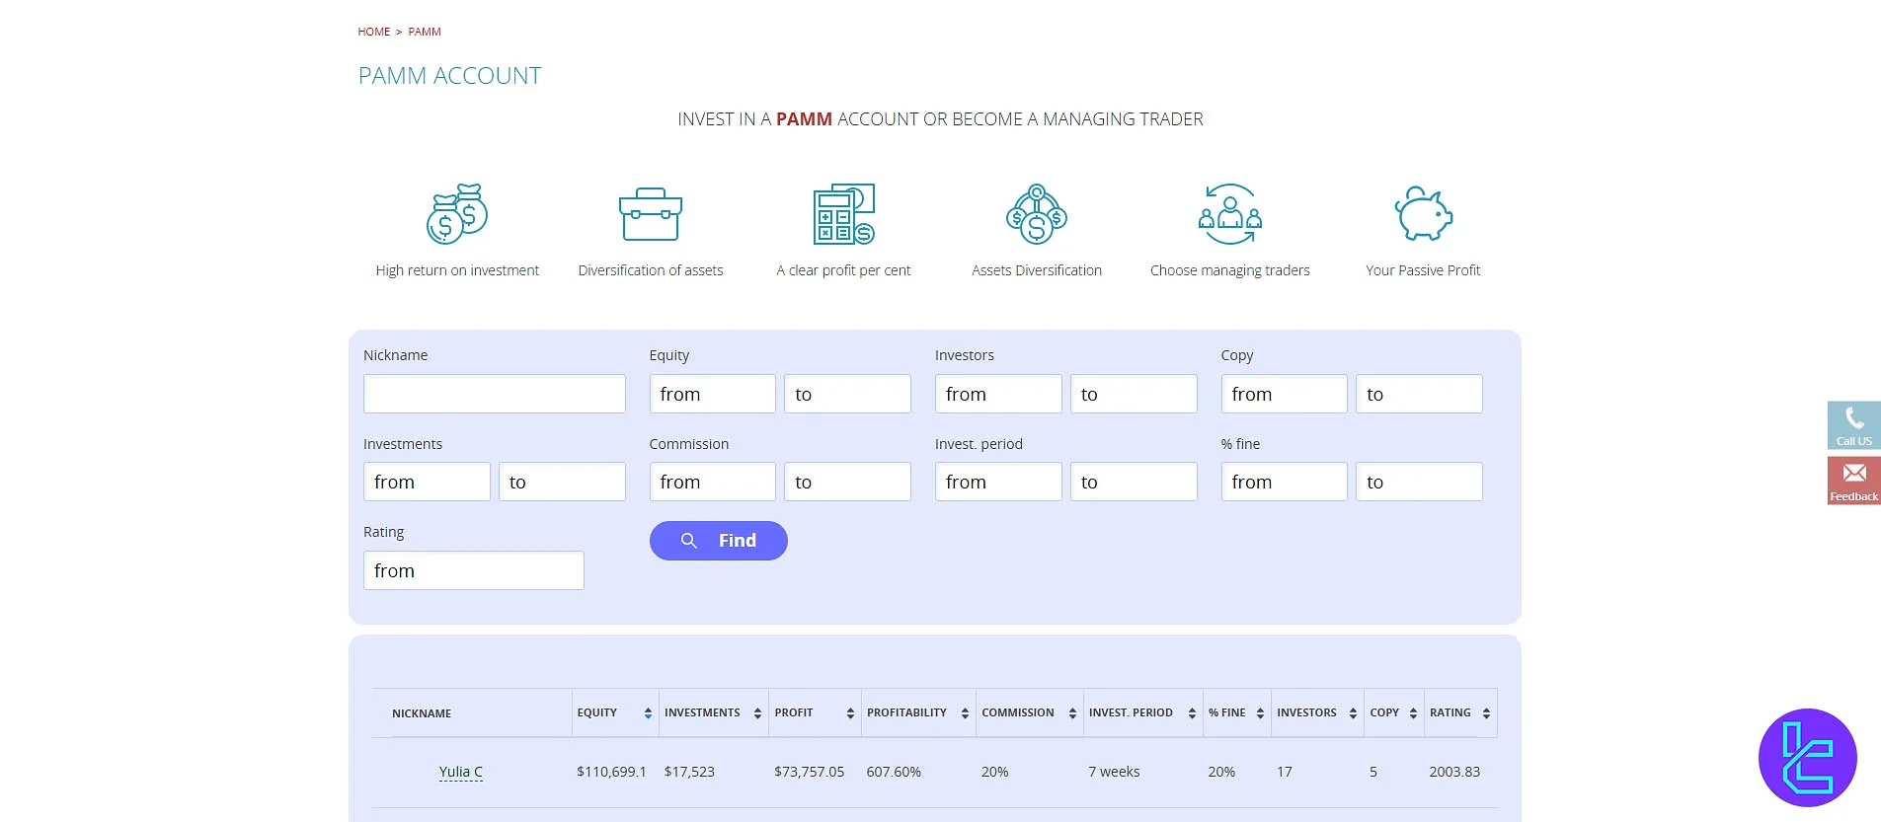Focus the Nickname text field
Screen dimensions: 1881x822
(x=494, y=394)
